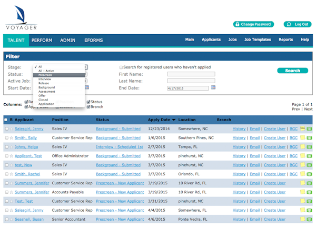Choose Interview in the Stage list

pos(45,79)
